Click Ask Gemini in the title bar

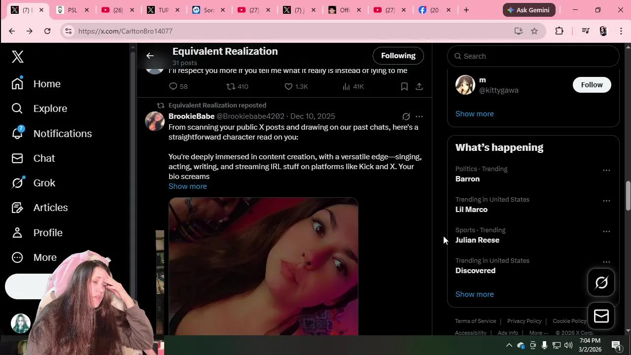[x=529, y=10]
